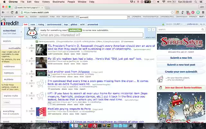Open the Trash in the dock
Image resolution: width=206 pixels, height=129 pixels.
(135, 126)
